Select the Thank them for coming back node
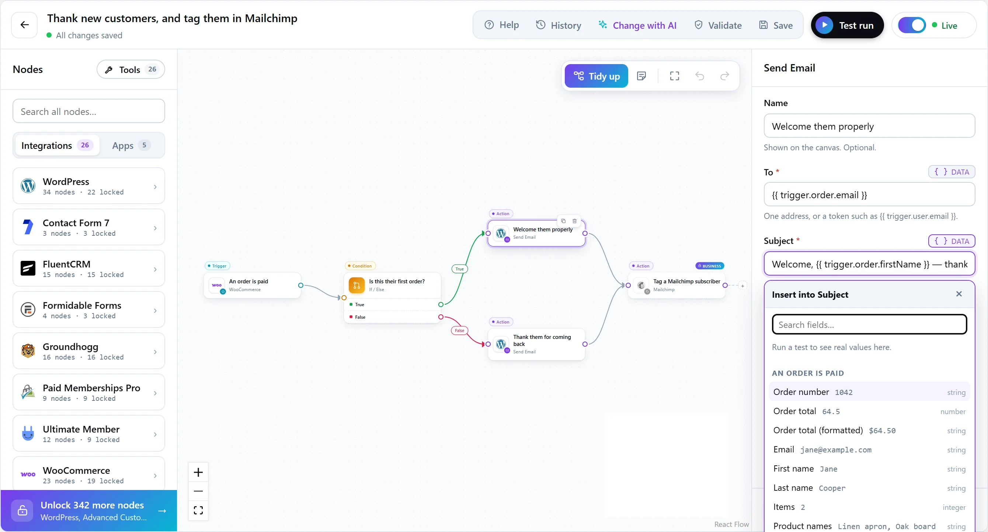This screenshot has height=532, width=988. [x=536, y=344]
